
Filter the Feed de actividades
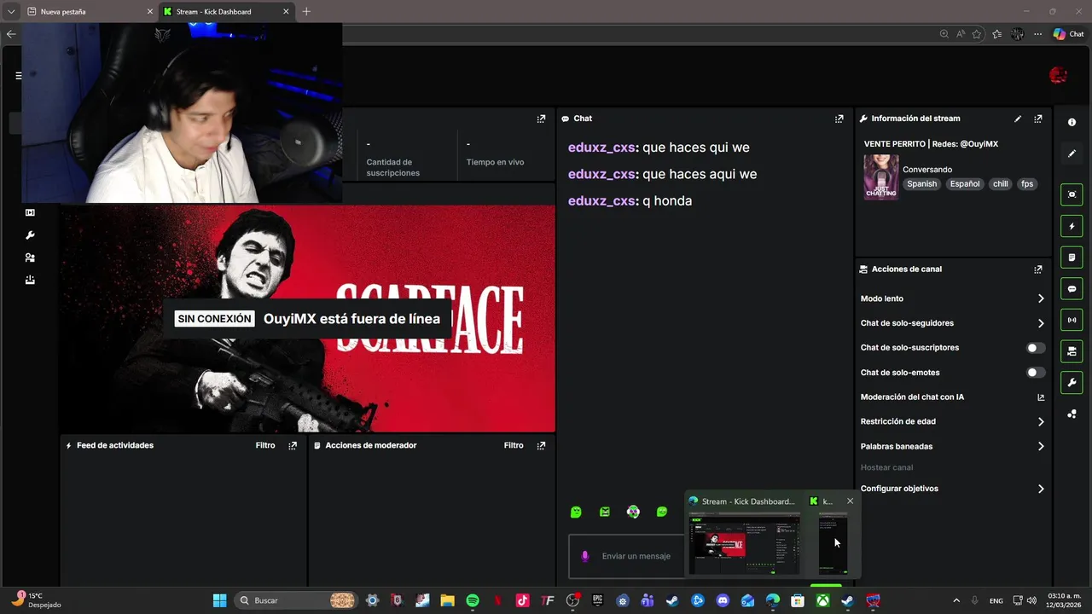coord(265,445)
